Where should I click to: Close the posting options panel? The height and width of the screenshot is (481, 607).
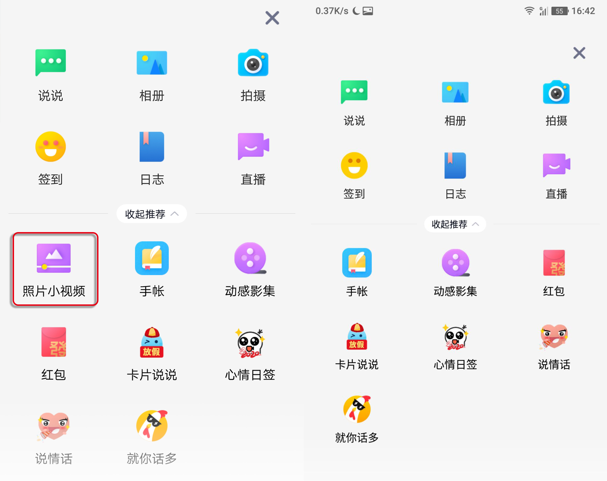272,18
